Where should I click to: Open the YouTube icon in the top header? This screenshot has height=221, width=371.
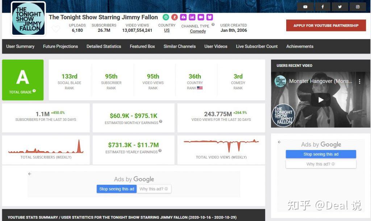(x=305, y=7)
